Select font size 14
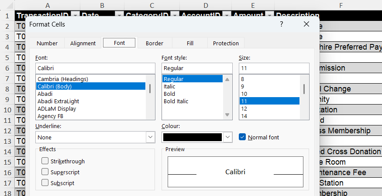The image size is (382, 196). pyautogui.click(x=269, y=116)
